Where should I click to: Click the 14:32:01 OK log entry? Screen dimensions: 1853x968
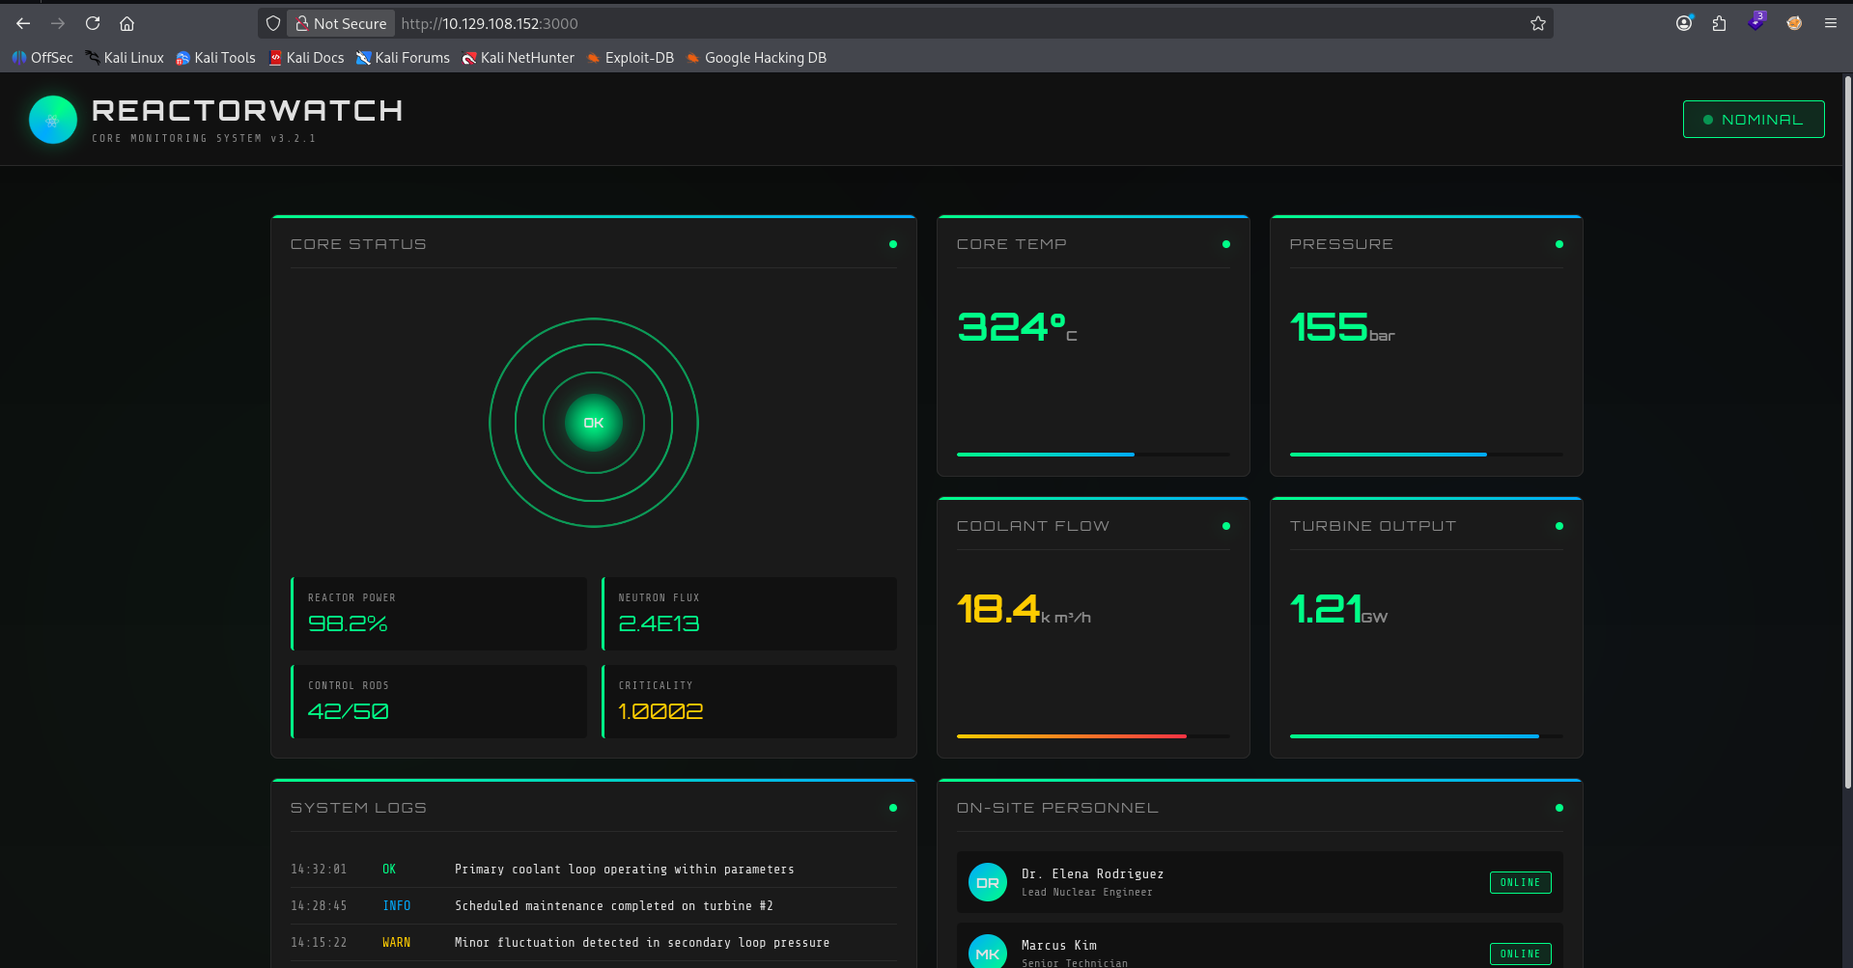tap(594, 870)
